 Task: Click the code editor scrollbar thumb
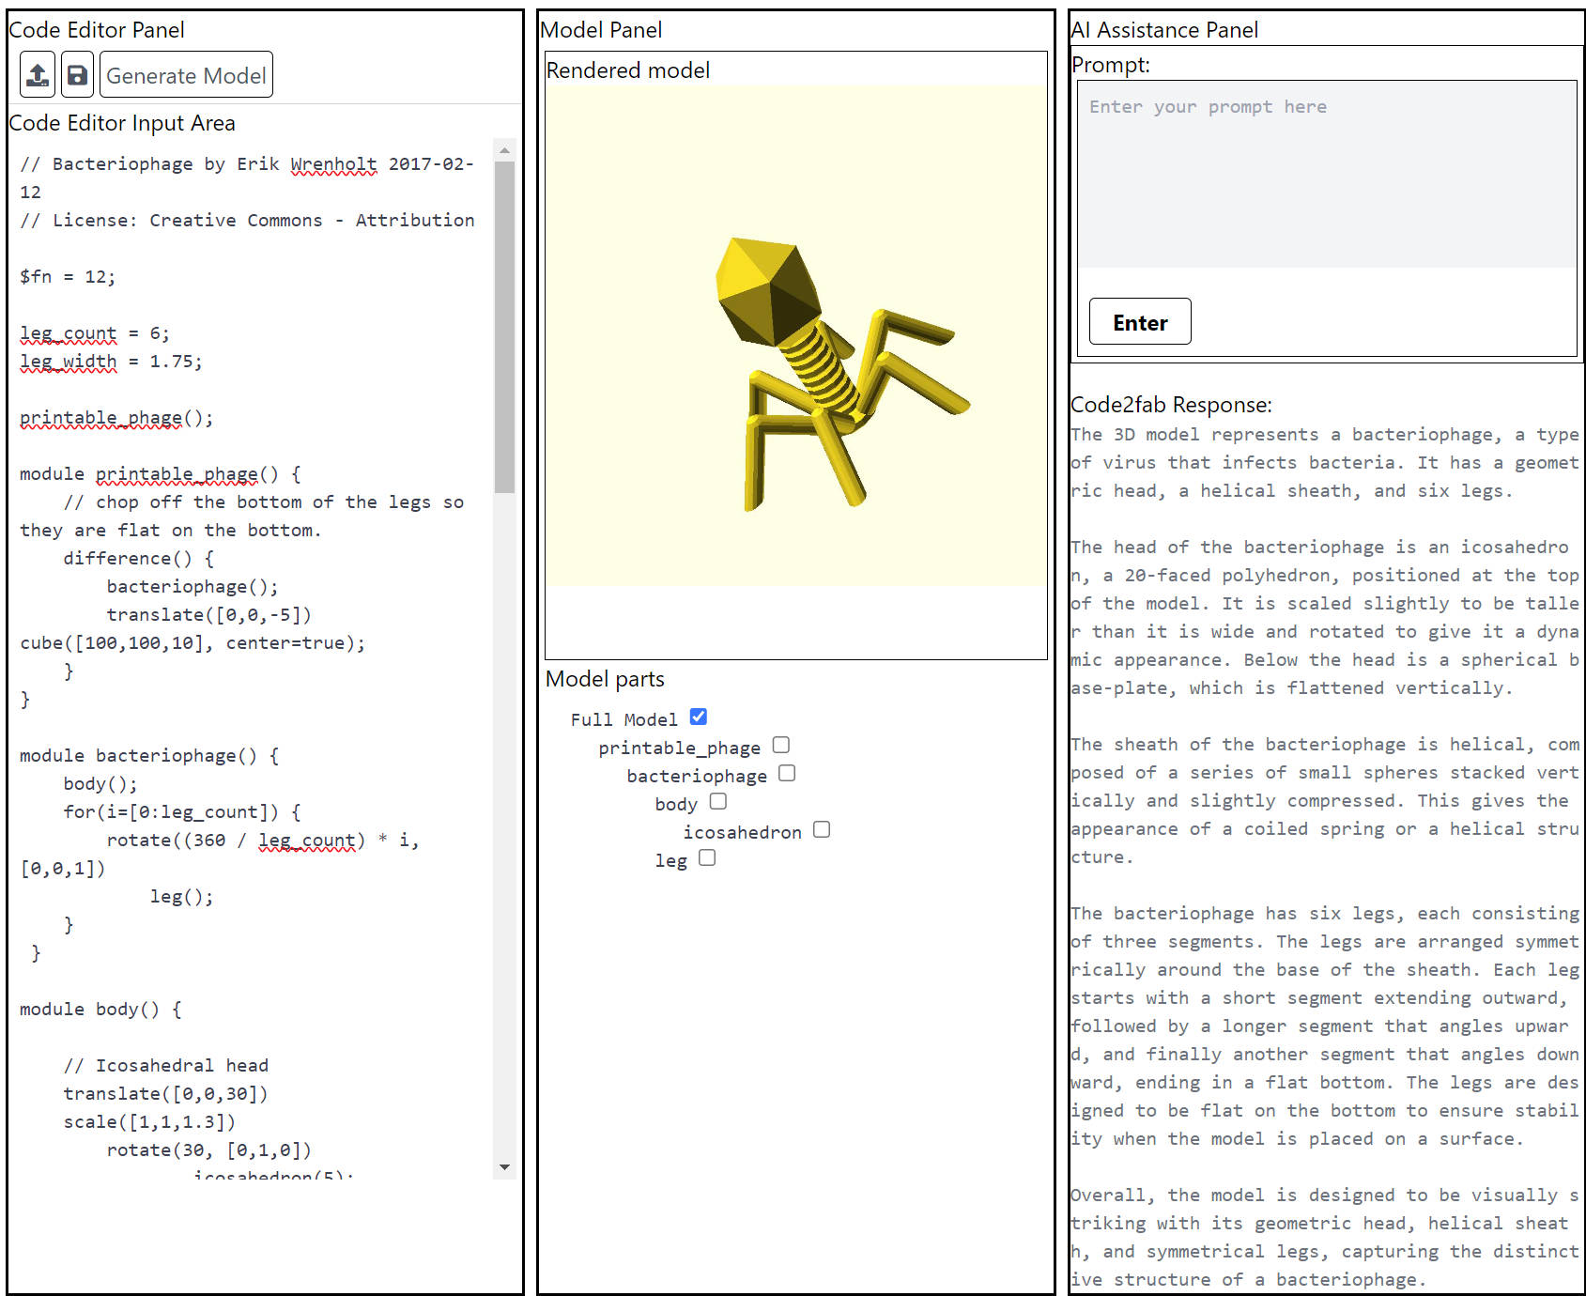click(504, 327)
